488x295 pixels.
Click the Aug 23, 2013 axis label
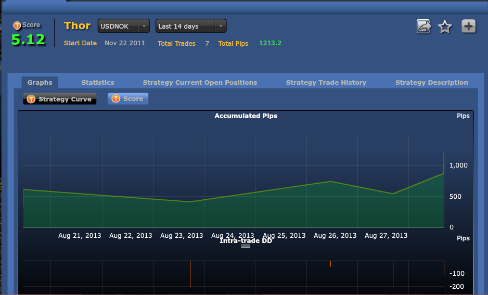pyautogui.click(x=182, y=236)
